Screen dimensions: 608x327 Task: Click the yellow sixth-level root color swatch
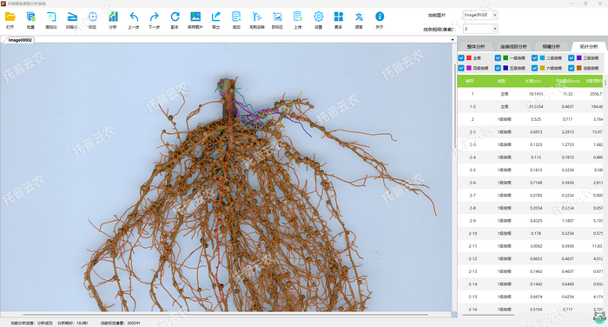pos(542,68)
